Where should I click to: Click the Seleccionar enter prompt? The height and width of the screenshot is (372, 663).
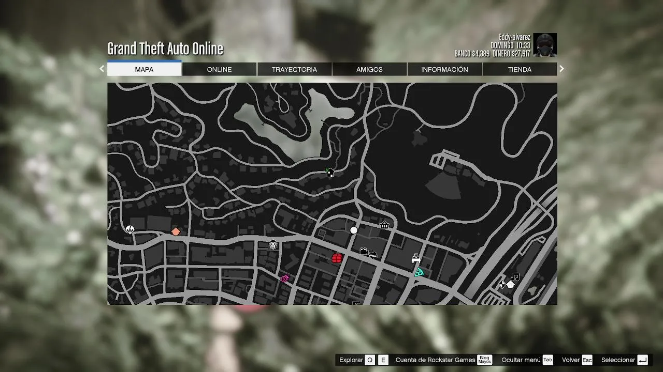click(x=625, y=360)
